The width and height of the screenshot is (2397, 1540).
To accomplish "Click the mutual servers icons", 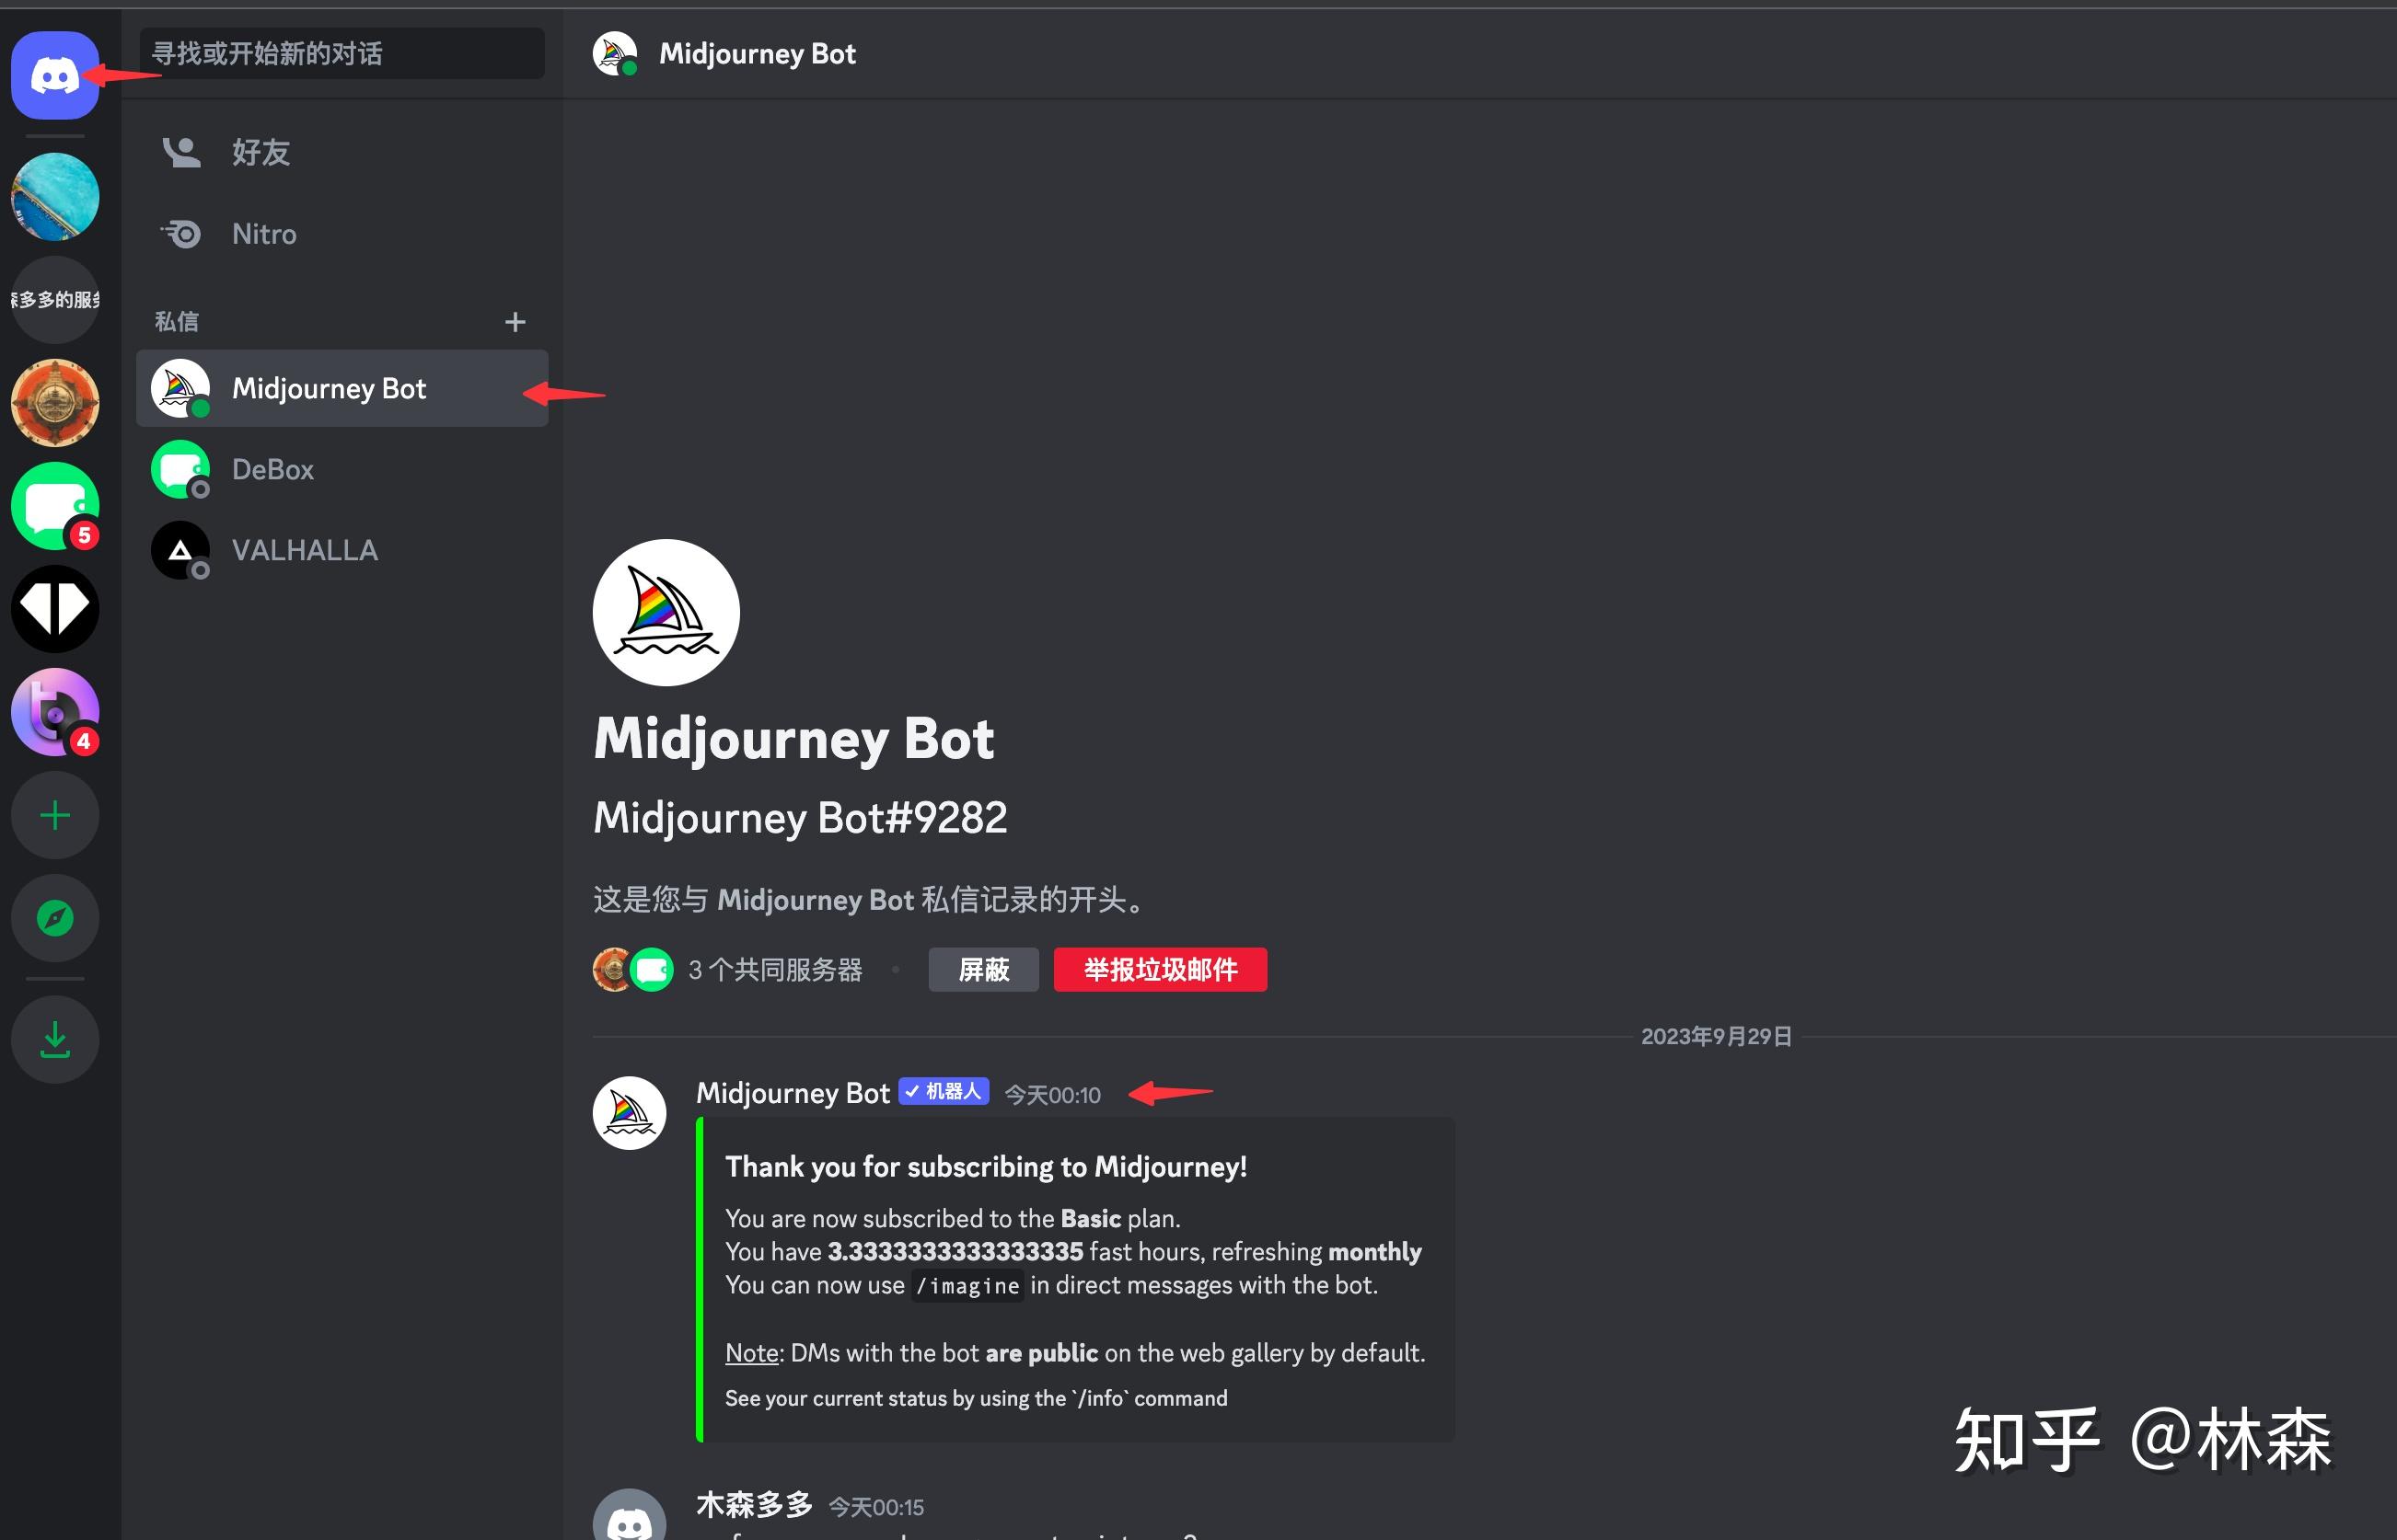I will pos(632,970).
